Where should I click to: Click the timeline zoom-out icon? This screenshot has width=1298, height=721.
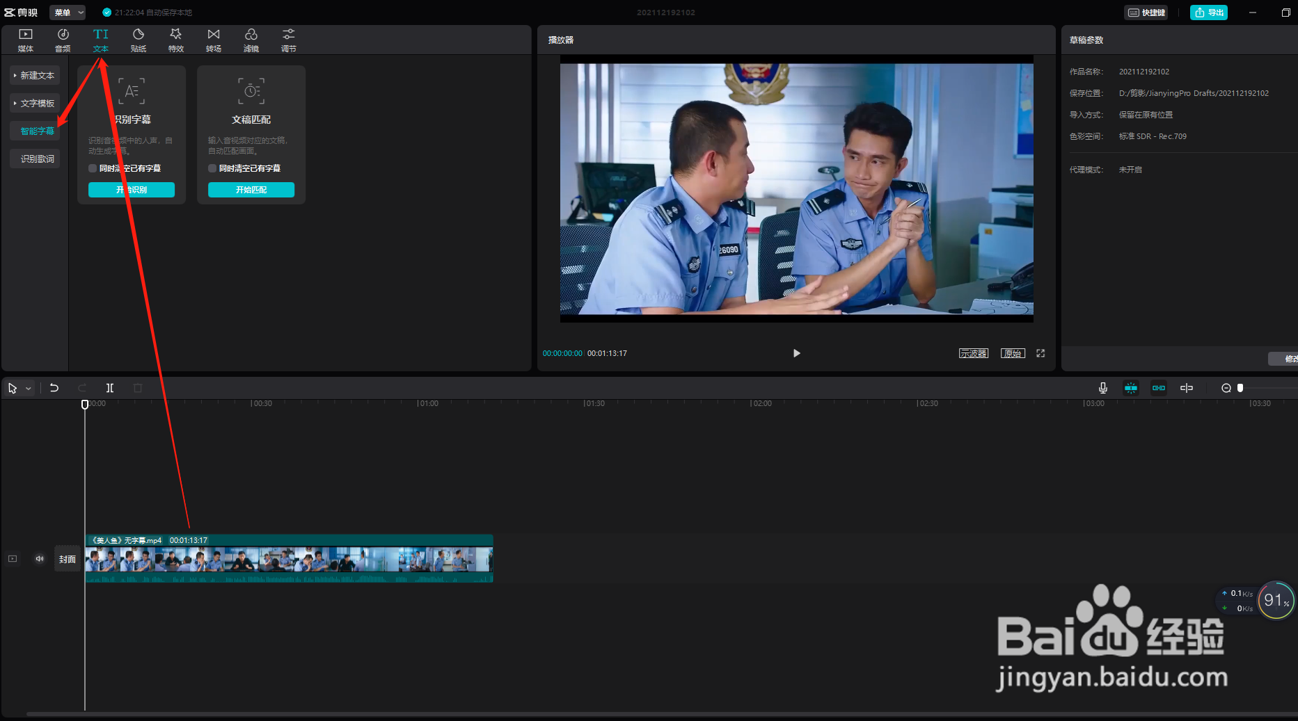click(x=1226, y=388)
